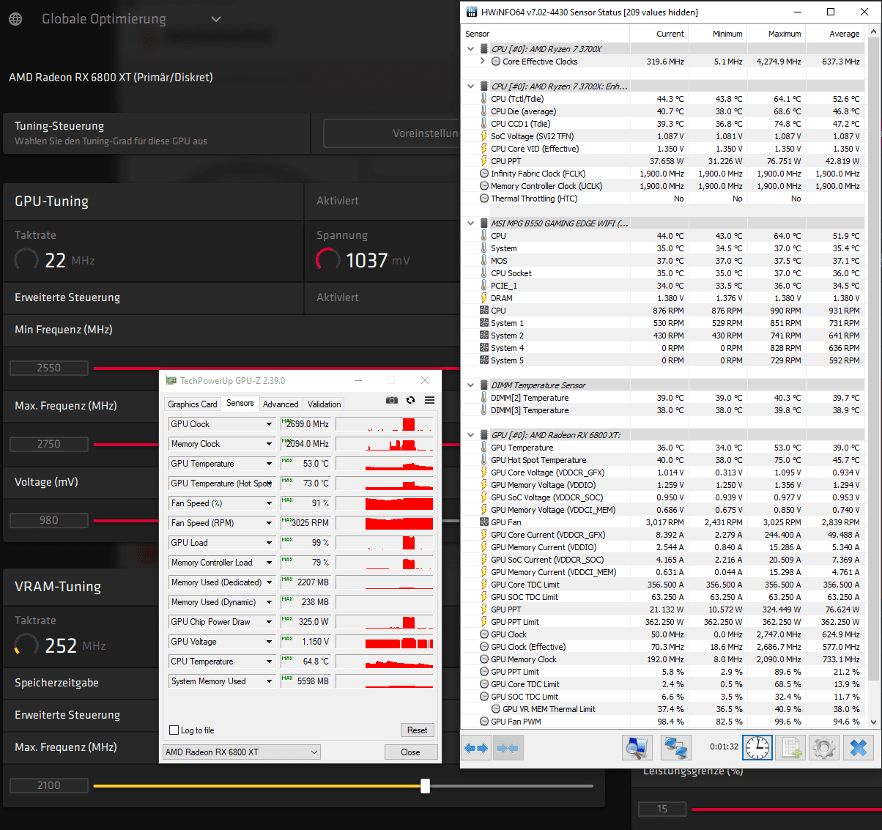
Task: Click the thermometer icon on the GPU Temperature row
Action: pos(484,448)
